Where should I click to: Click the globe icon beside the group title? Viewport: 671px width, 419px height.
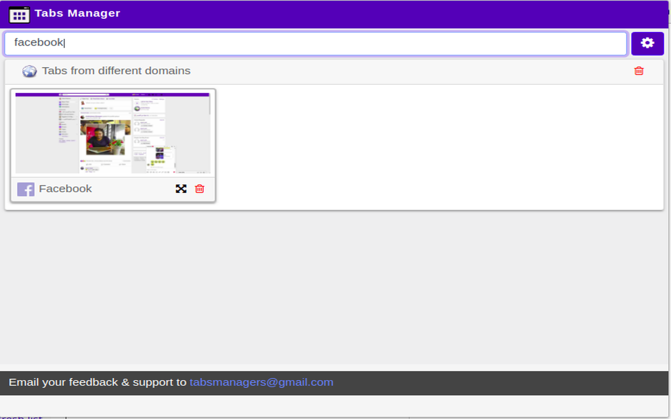29,71
